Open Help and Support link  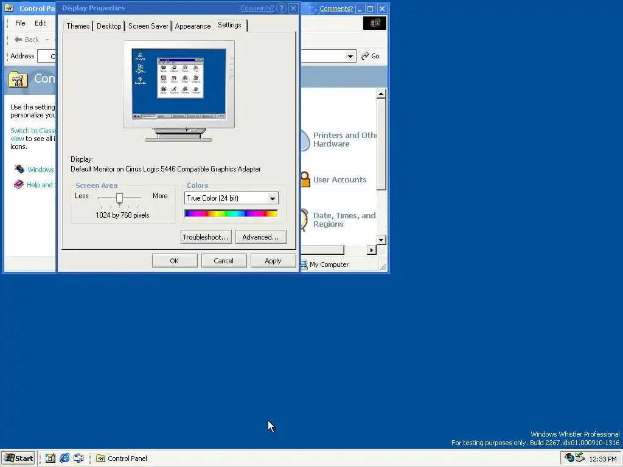[x=40, y=185]
